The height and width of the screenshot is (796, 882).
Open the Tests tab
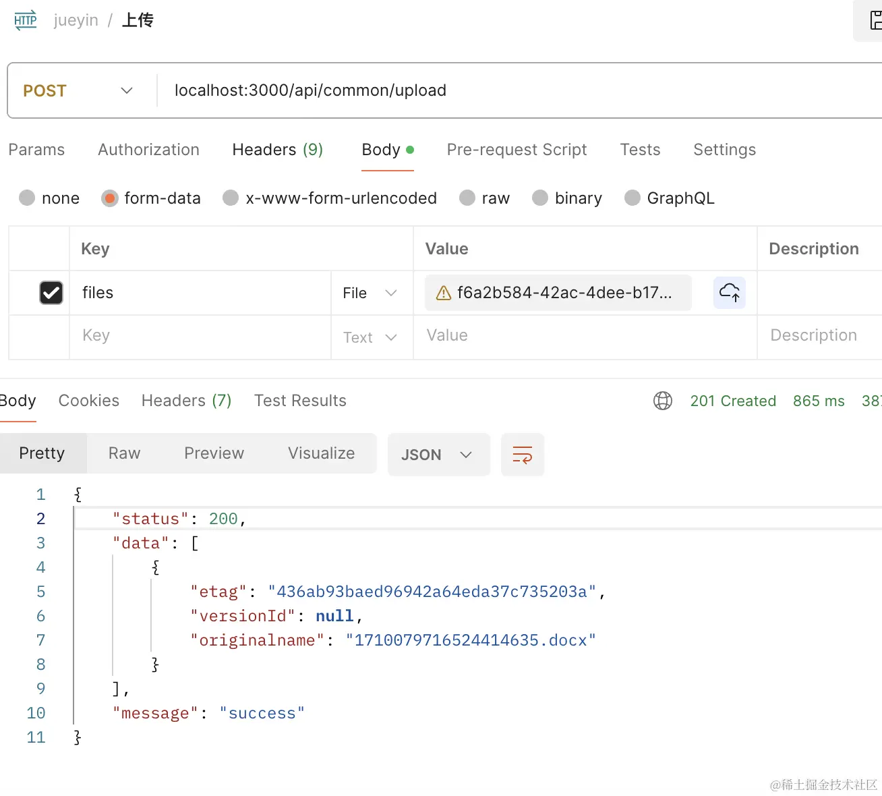tap(641, 150)
